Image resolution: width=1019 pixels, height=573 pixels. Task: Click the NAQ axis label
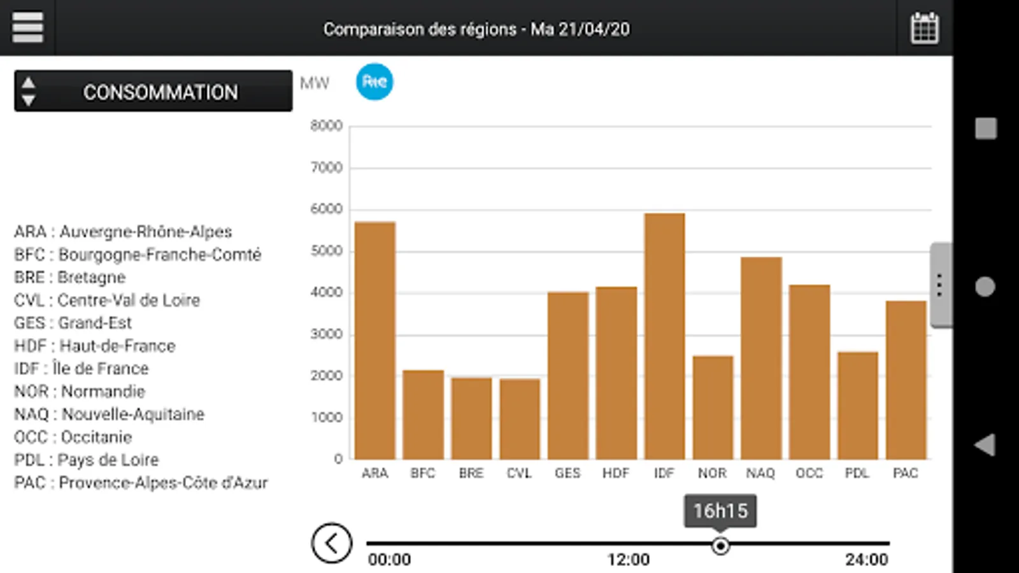(x=761, y=473)
